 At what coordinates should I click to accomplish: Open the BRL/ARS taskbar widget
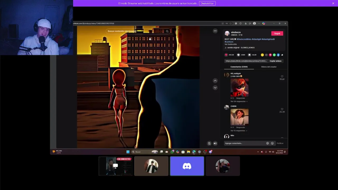(x=57, y=152)
